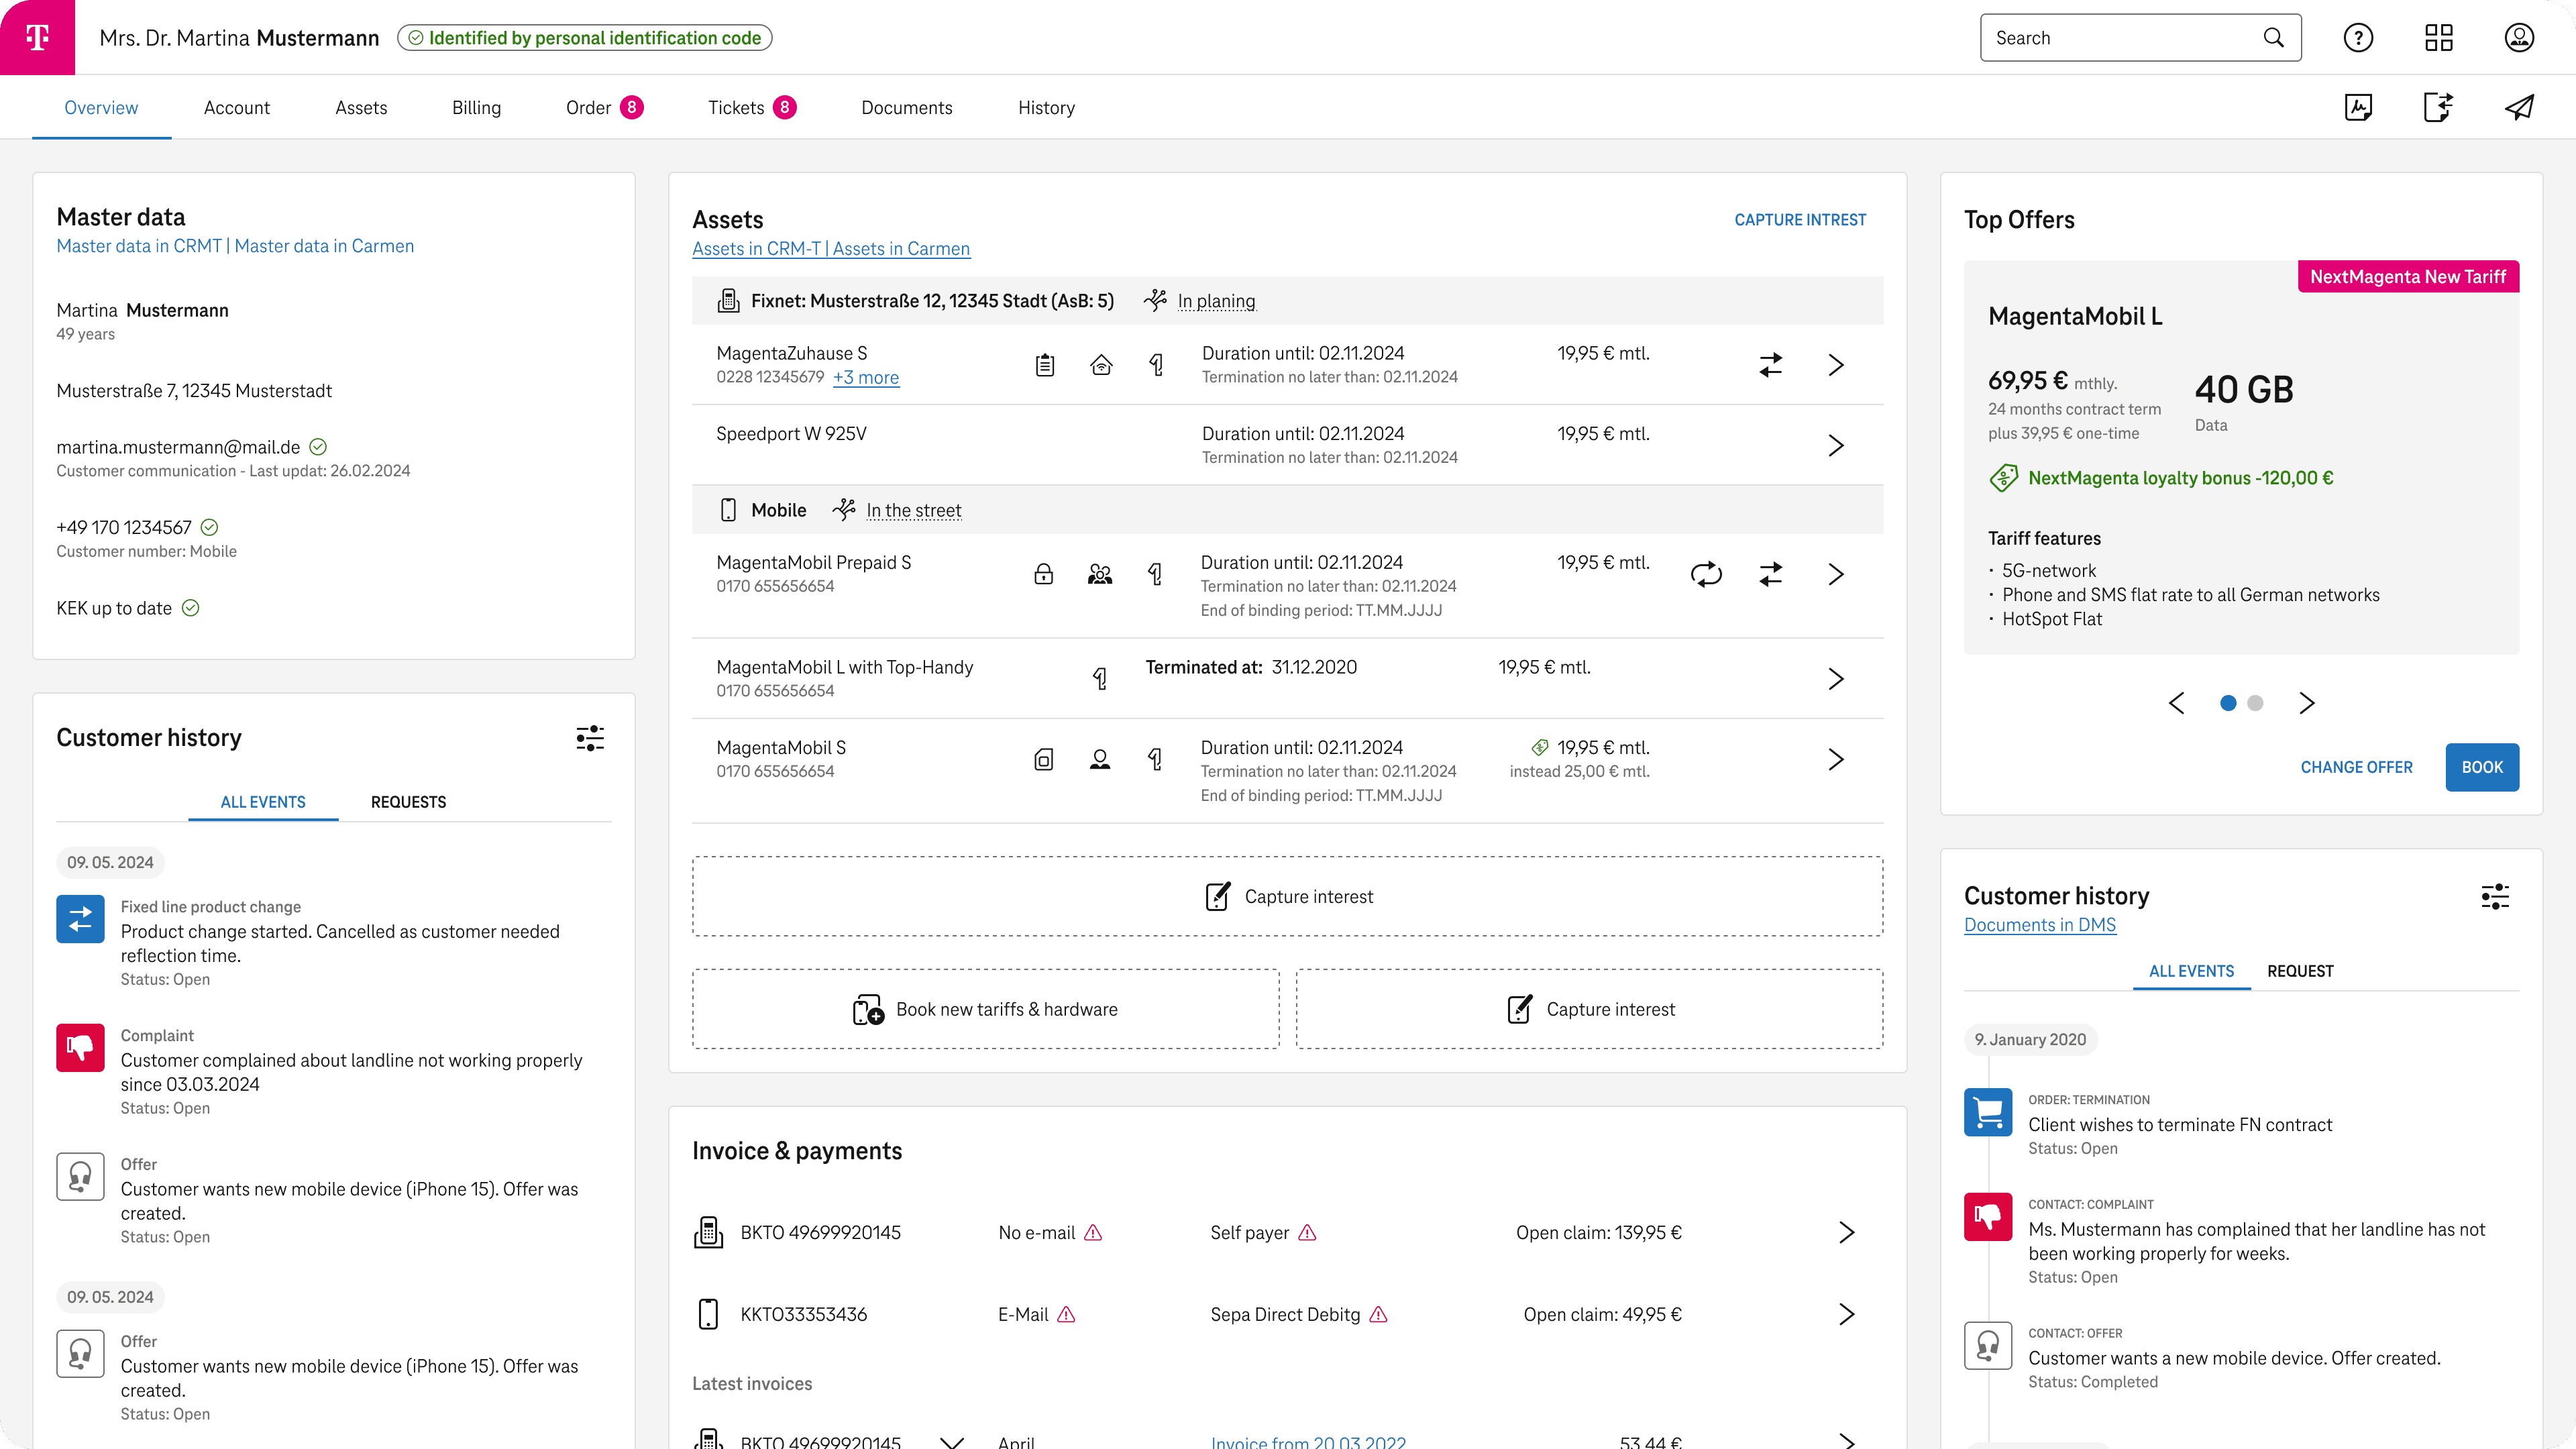Open the apps grid icon
Viewport: 2576px width, 1449px height.
pos(2439,38)
